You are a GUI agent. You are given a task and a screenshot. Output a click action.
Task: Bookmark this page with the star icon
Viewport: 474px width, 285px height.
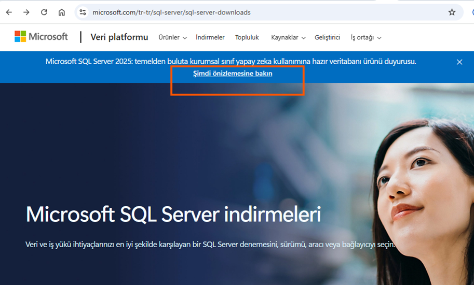coord(452,12)
